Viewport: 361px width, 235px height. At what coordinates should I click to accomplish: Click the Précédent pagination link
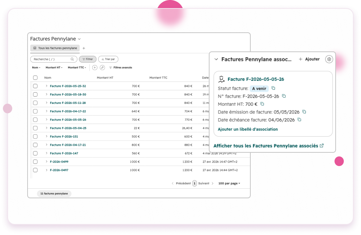click(183, 183)
